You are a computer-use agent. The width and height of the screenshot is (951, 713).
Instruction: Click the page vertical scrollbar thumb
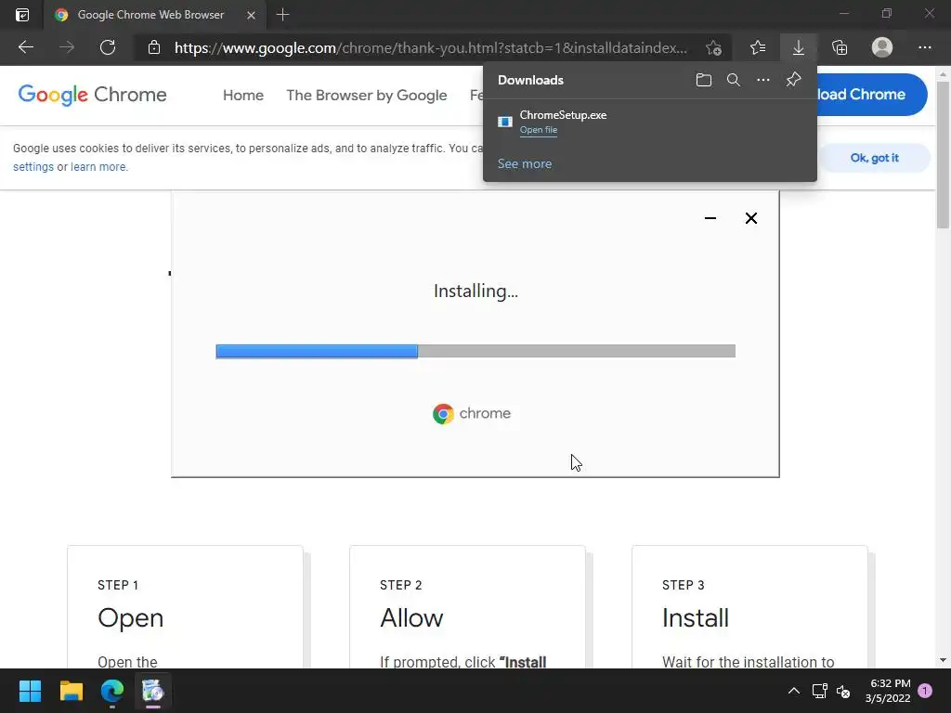(944, 155)
